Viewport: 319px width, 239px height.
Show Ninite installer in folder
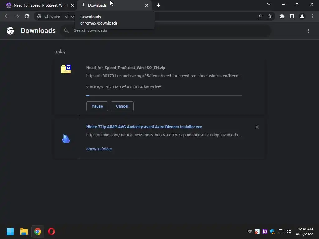(99, 149)
